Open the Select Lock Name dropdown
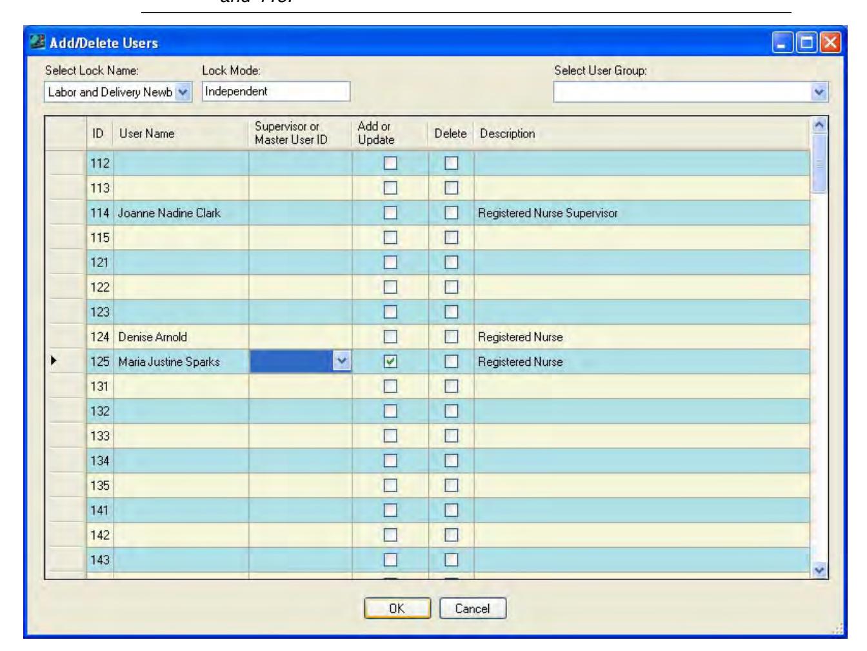This screenshot has height=651, width=867. tap(184, 92)
